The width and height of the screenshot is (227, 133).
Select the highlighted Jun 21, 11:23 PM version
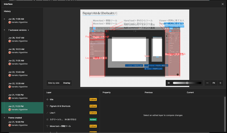tap(22, 108)
